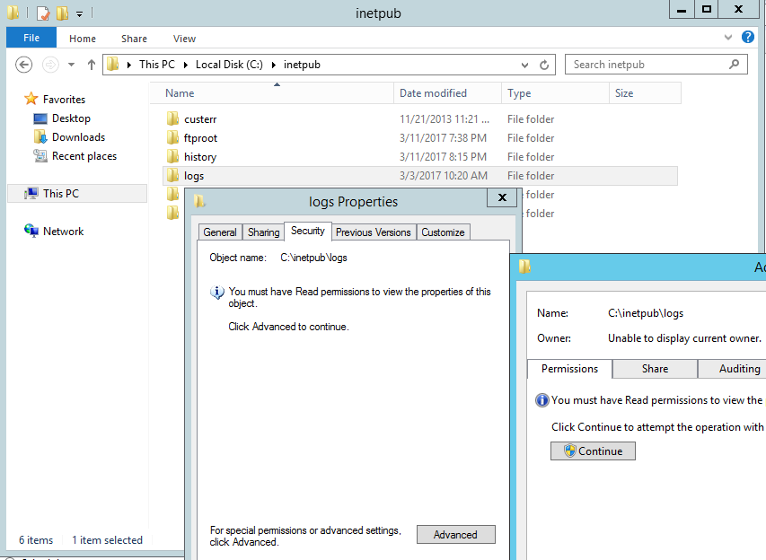This screenshot has width=766, height=560.
Task: Click the logs folder name
Action: click(x=194, y=176)
